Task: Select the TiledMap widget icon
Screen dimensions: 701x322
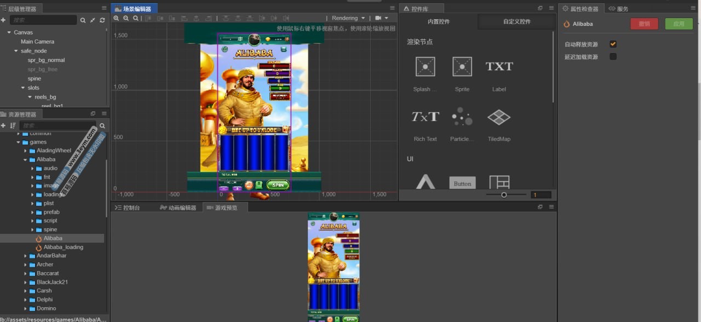Action: click(498, 117)
